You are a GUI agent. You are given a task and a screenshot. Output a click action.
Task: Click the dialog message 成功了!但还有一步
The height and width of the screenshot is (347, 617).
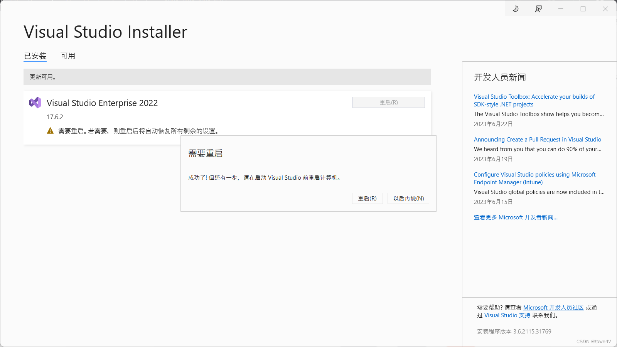click(265, 178)
